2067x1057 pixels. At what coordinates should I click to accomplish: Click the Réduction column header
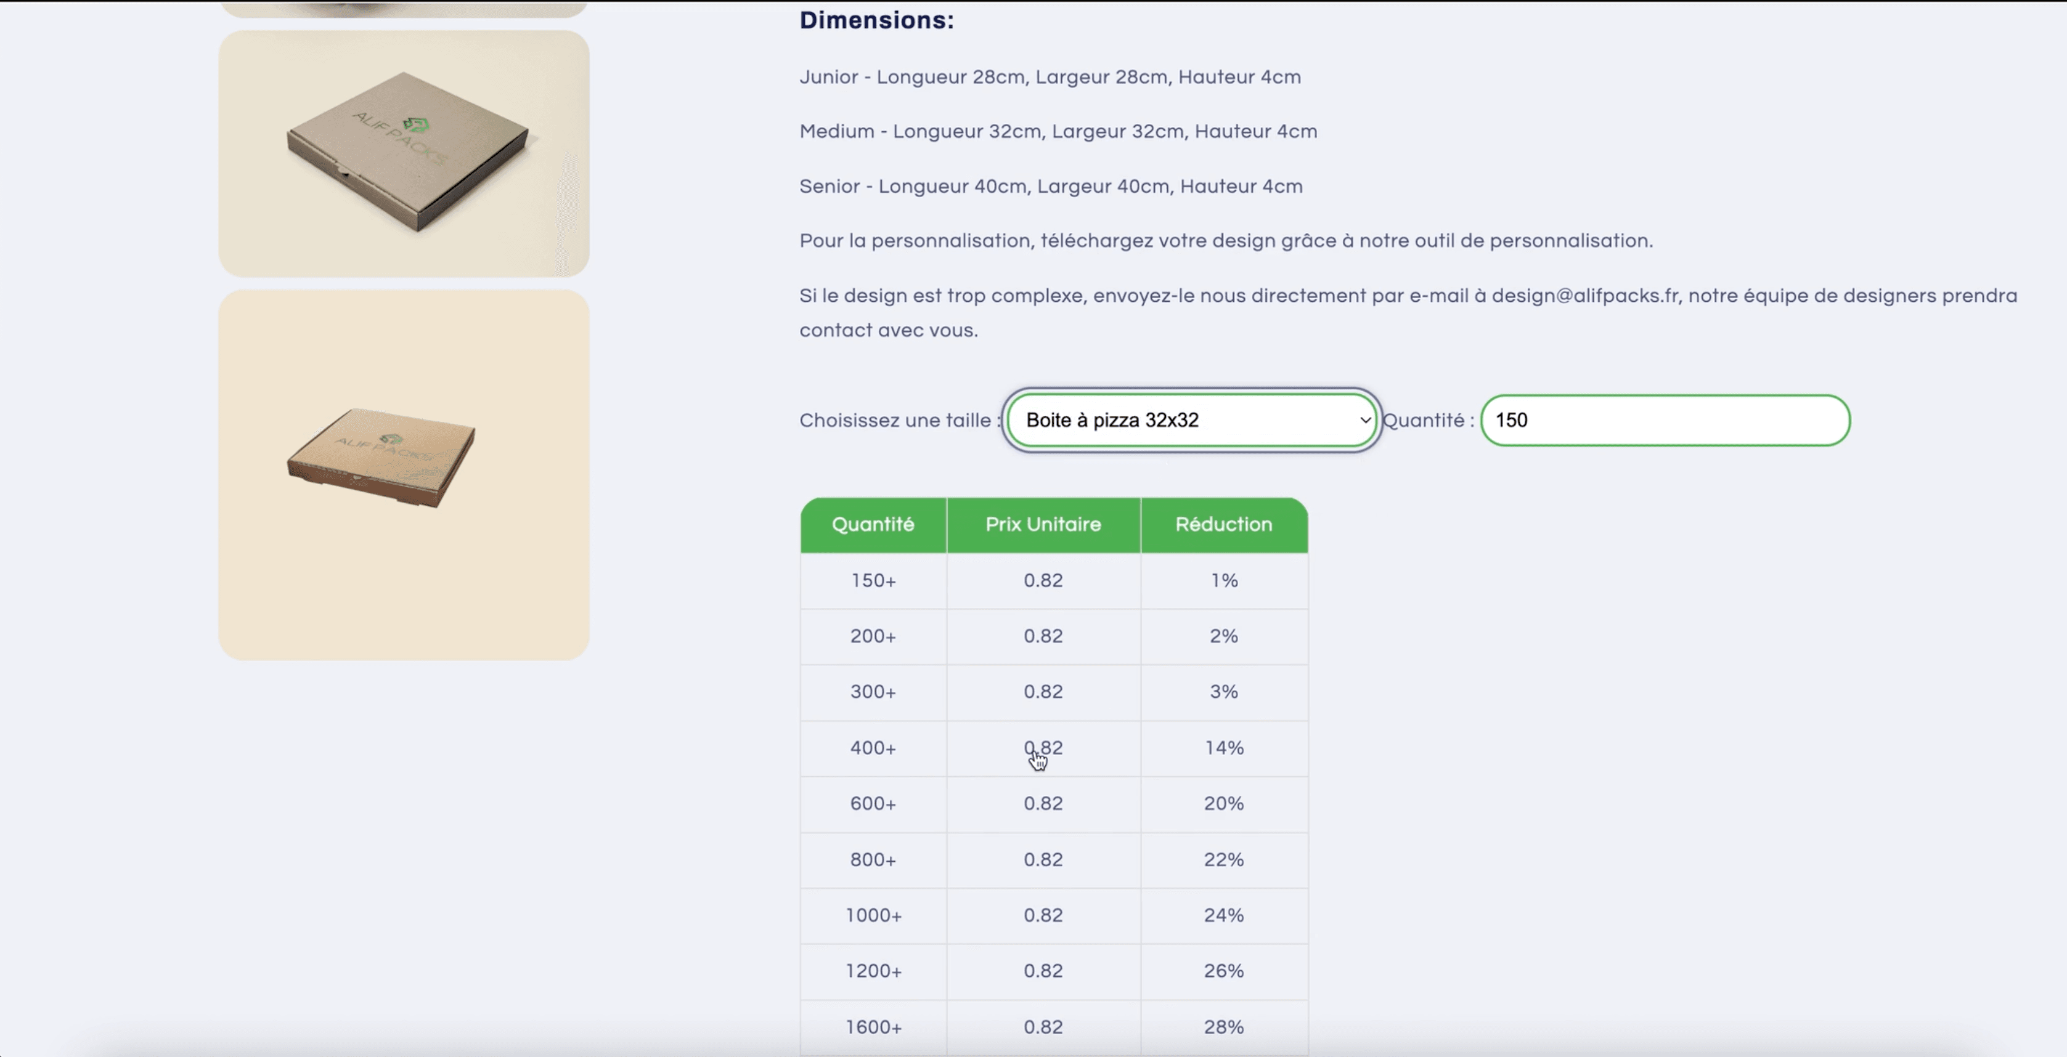click(1224, 524)
